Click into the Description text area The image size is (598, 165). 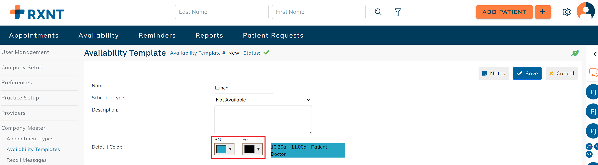click(263, 120)
